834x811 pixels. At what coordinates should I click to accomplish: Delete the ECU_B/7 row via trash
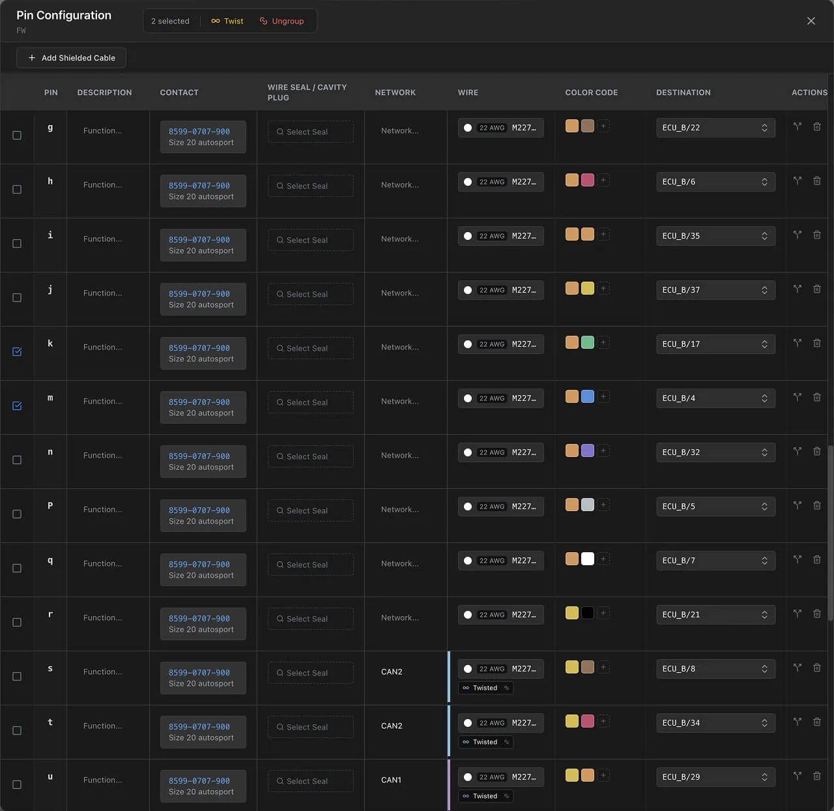[817, 559]
